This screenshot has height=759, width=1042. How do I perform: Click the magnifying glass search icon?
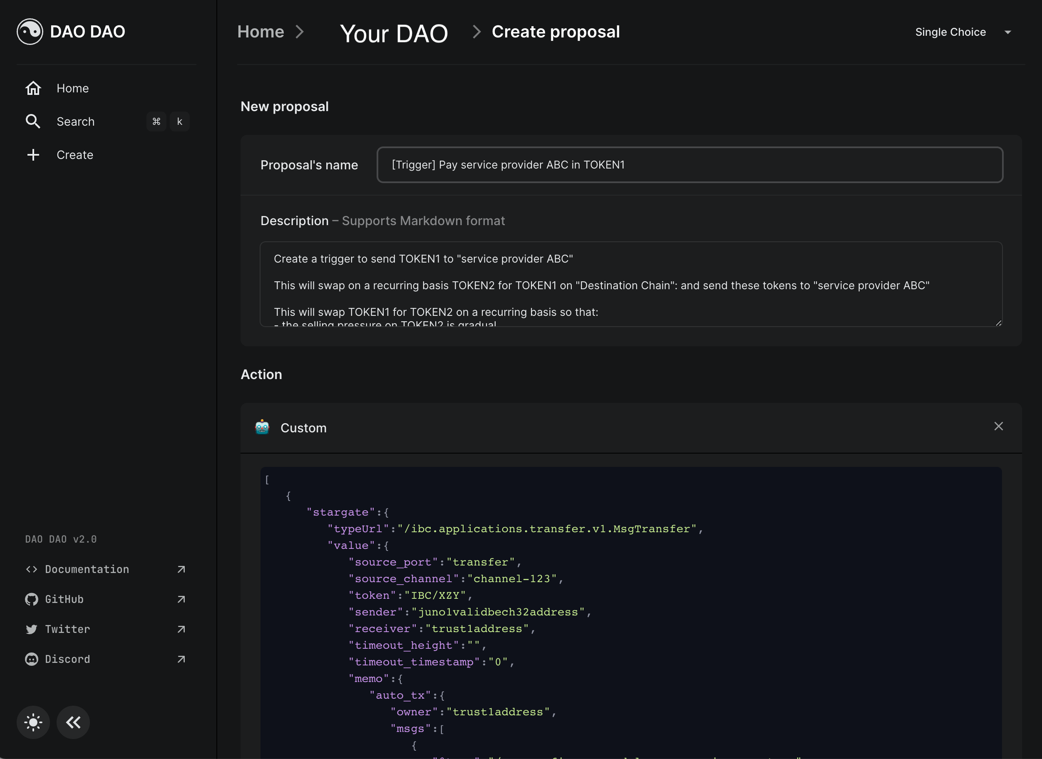click(x=33, y=121)
